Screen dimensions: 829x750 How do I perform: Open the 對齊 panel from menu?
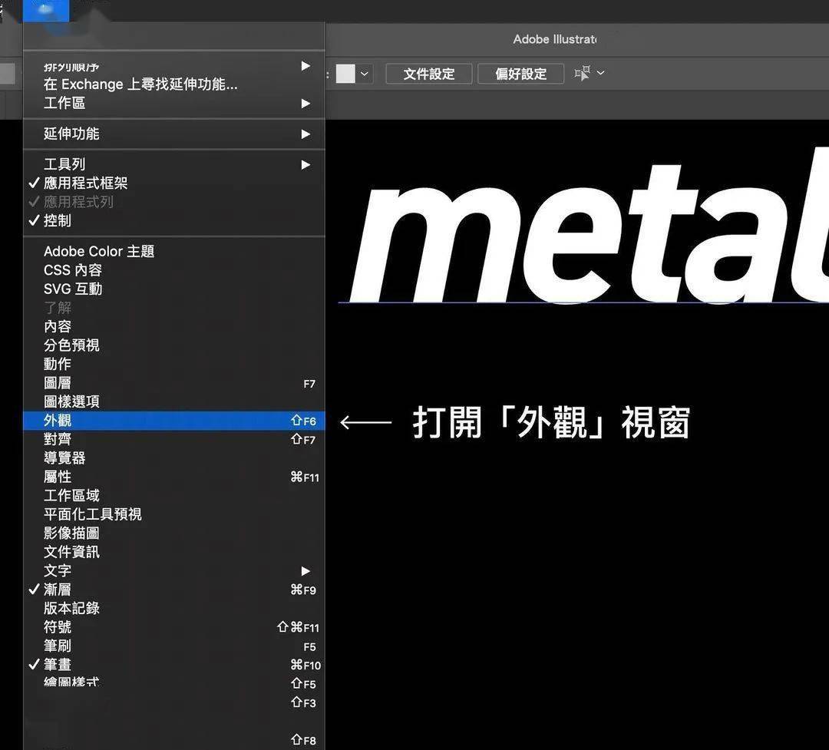[x=174, y=439]
